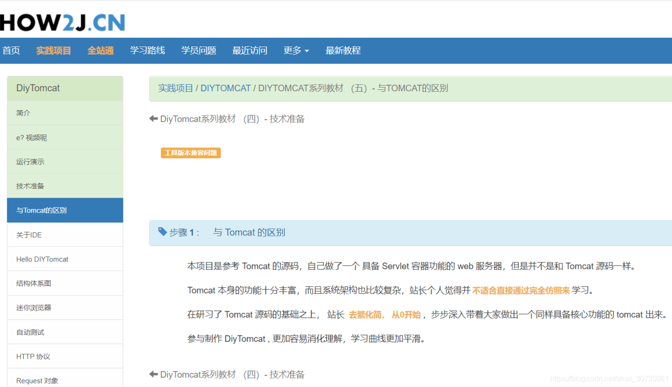
Task: Go to 首页 in the navigation bar
Action: [11, 51]
